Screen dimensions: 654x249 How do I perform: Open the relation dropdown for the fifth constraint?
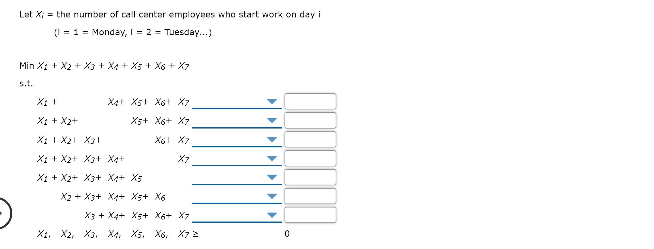click(x=272, y=177)
